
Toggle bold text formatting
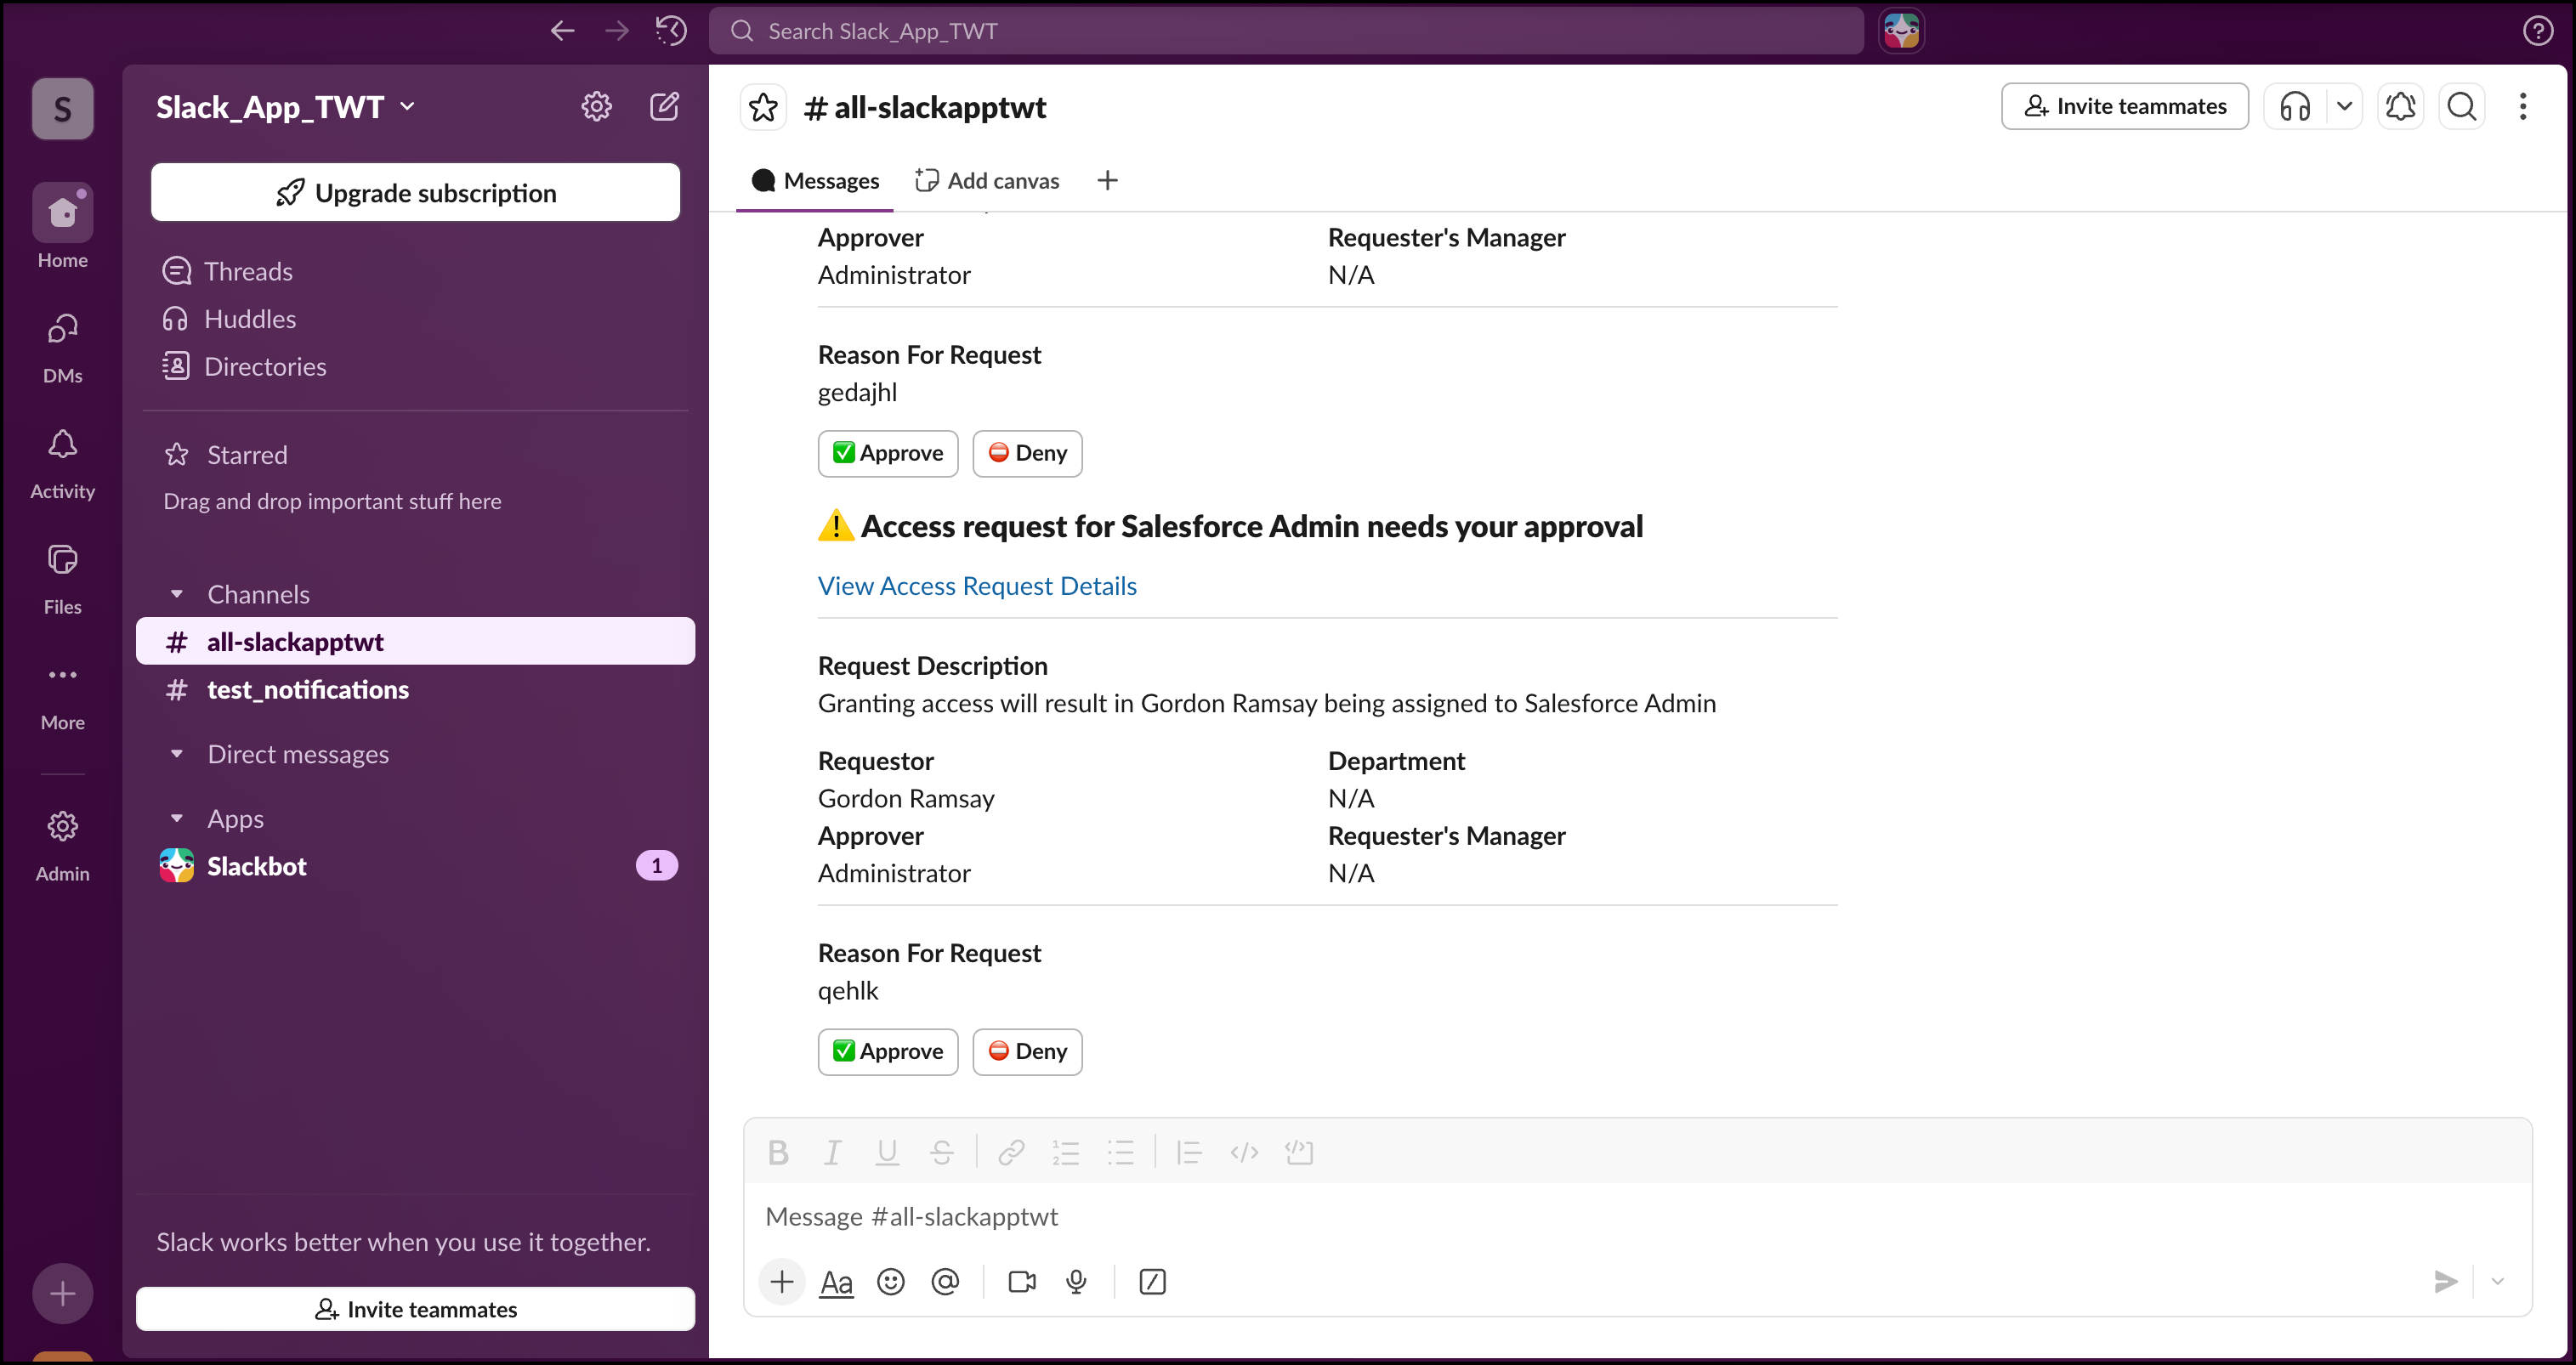(x=778, y=1153)
